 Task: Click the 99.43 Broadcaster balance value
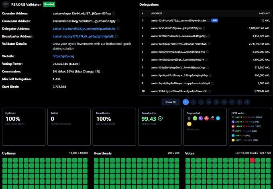(x=149, y=119)
